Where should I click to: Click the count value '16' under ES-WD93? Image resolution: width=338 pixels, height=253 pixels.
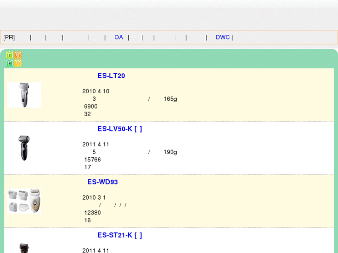pos(87,221)
